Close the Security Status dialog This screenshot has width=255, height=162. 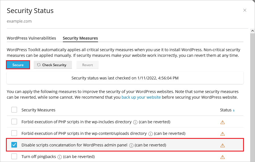point(245,10)
